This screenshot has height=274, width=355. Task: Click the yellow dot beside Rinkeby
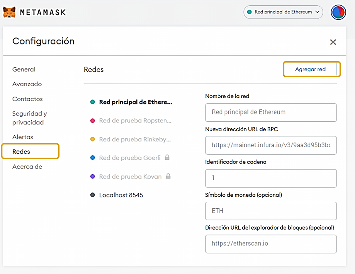click(93, 139)
